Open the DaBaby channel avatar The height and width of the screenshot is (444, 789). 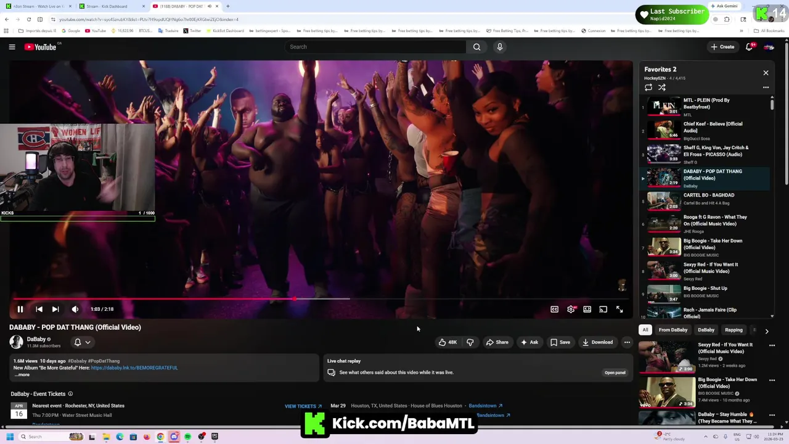pyautogui.click(x=16, y=342)
